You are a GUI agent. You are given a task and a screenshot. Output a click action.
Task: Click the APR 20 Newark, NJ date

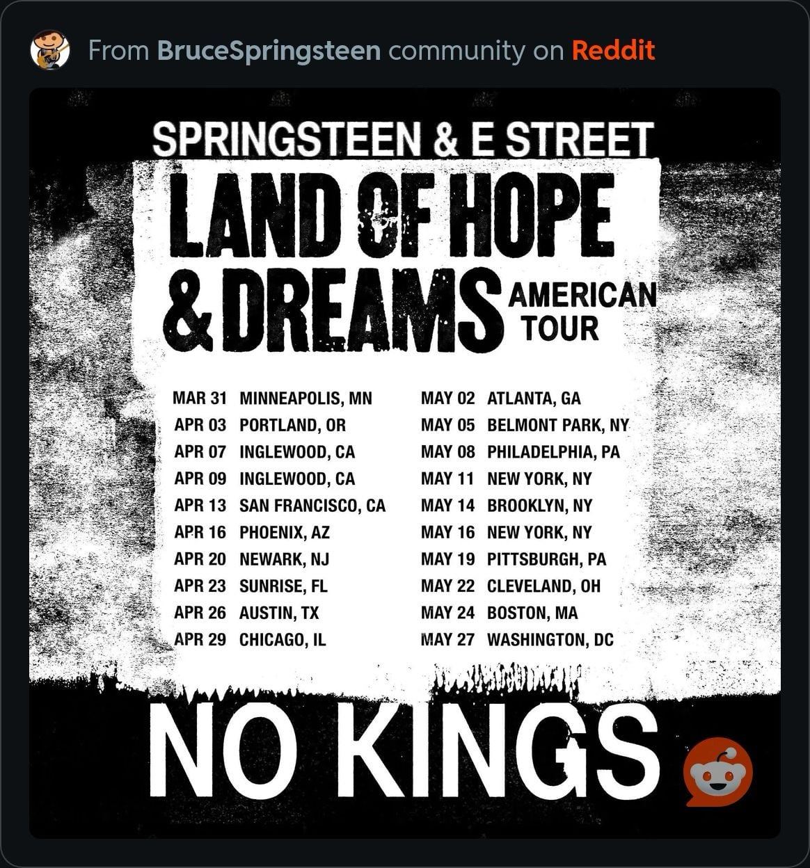[251, 559]
